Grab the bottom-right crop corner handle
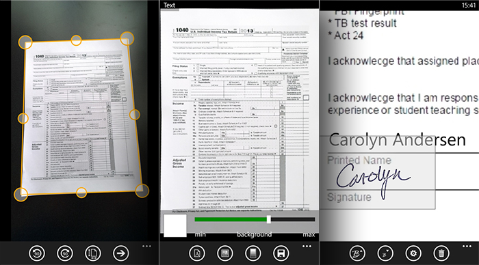The image size is (479, 265). (x=142, y=191)
